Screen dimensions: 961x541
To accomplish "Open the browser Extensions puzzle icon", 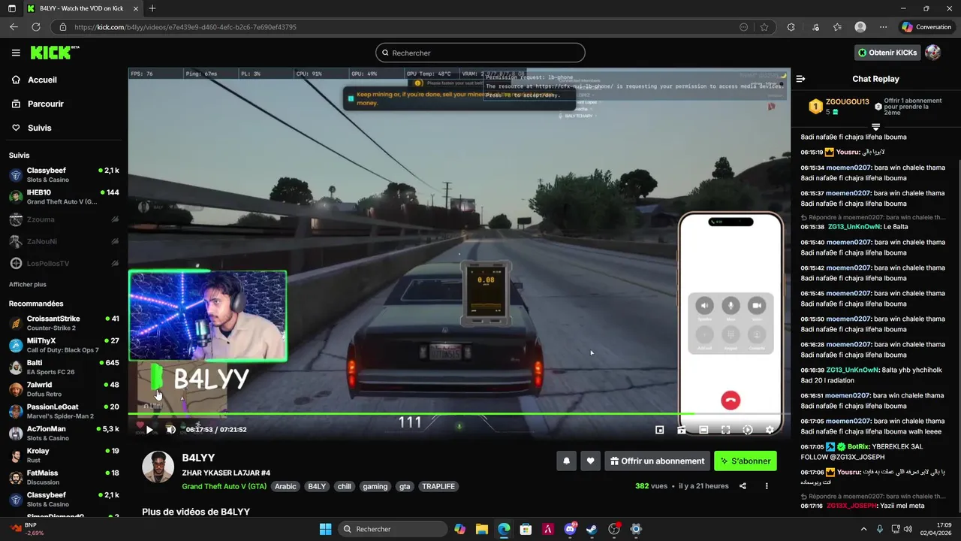I will [791, 27].
